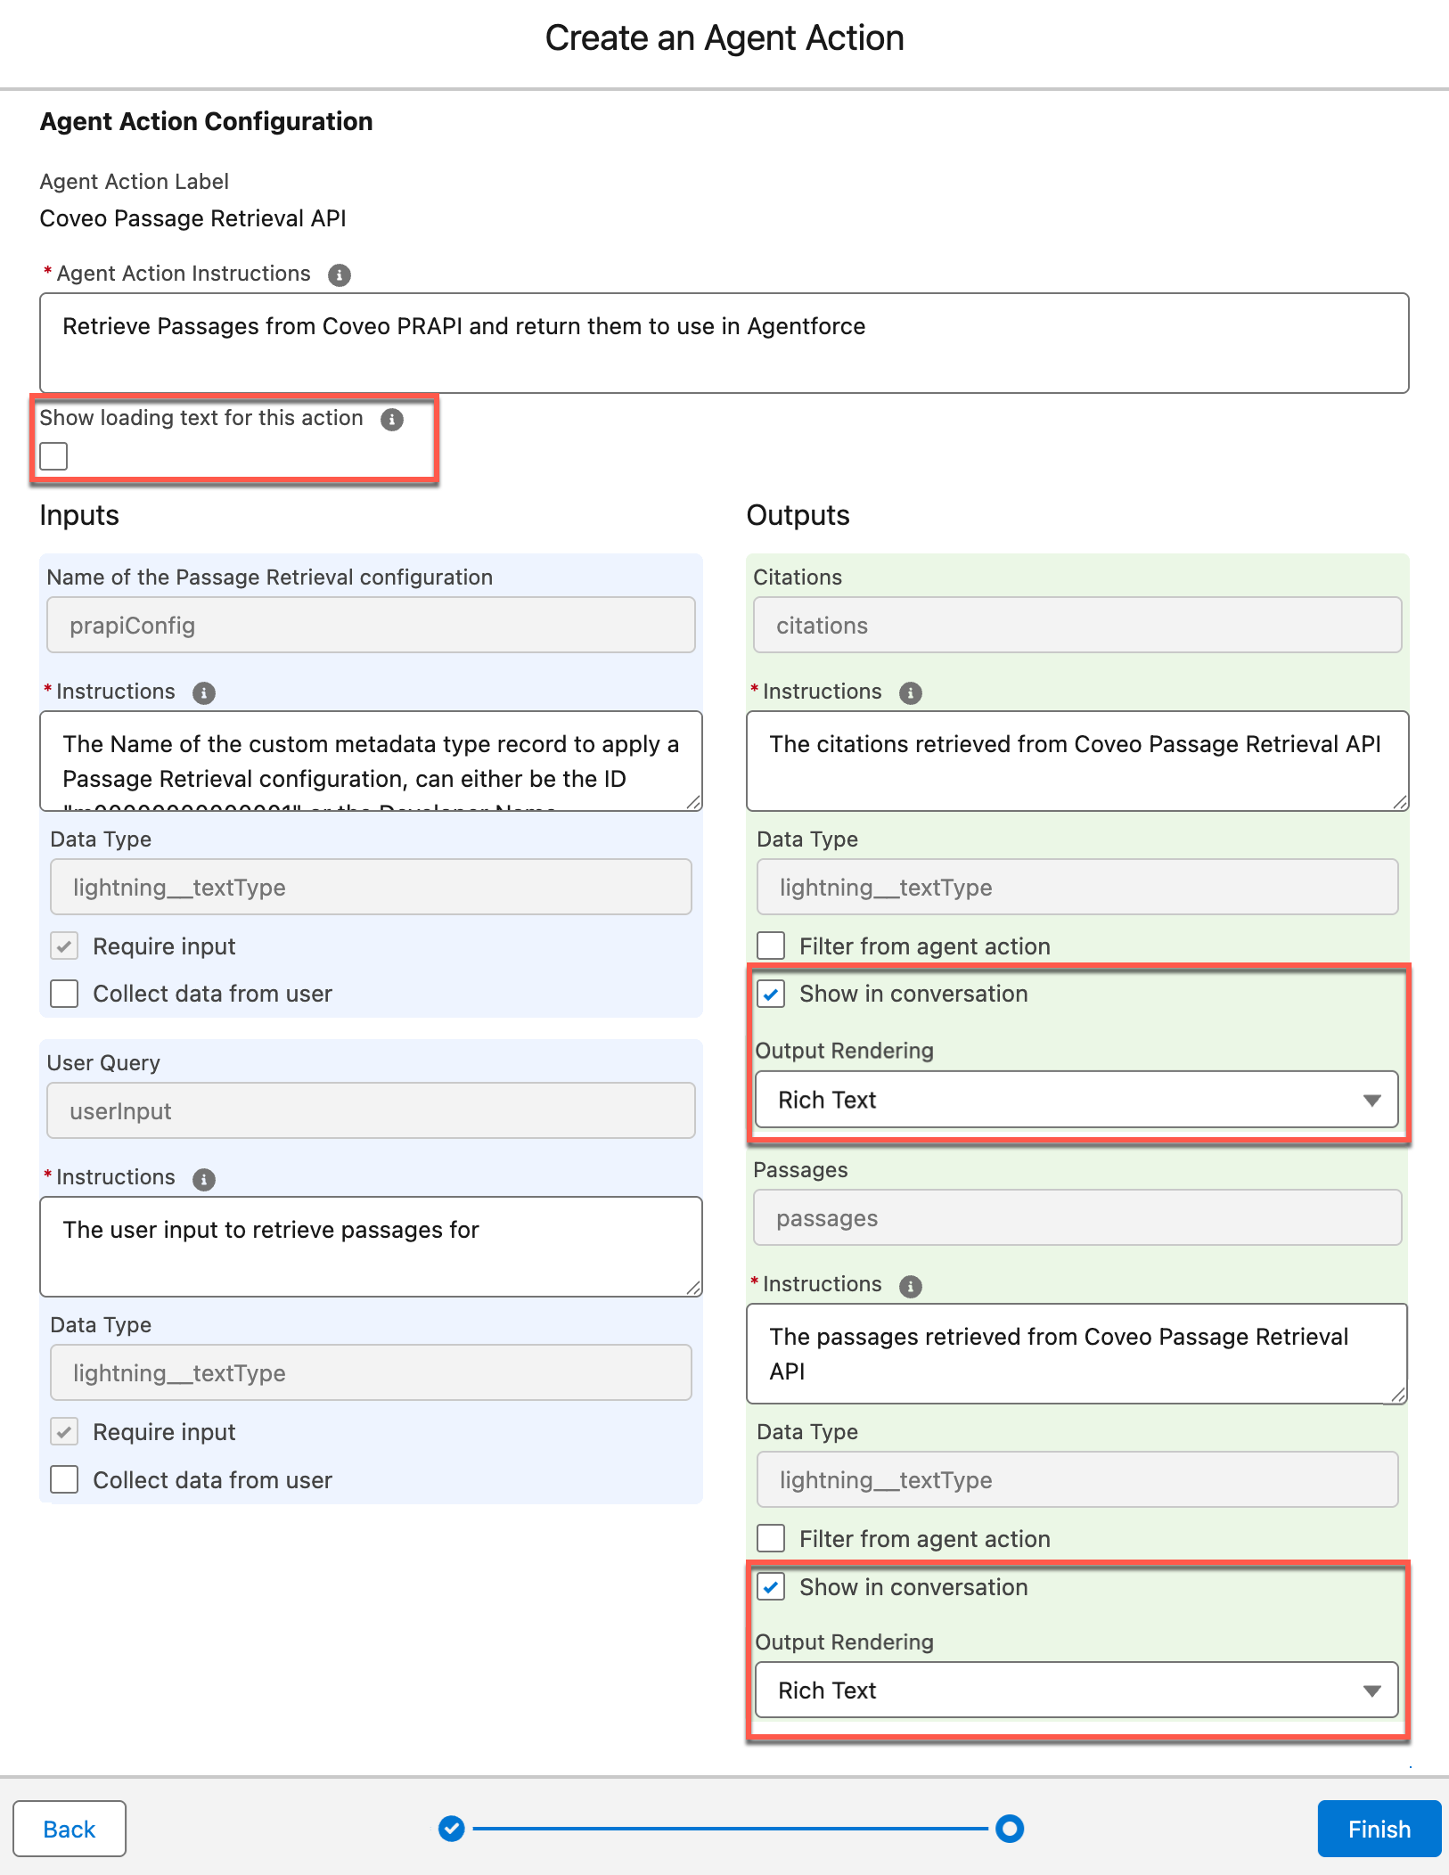Open info tooltip beside Show loading text
The image size is (1449, 1875).
point(392,419)
